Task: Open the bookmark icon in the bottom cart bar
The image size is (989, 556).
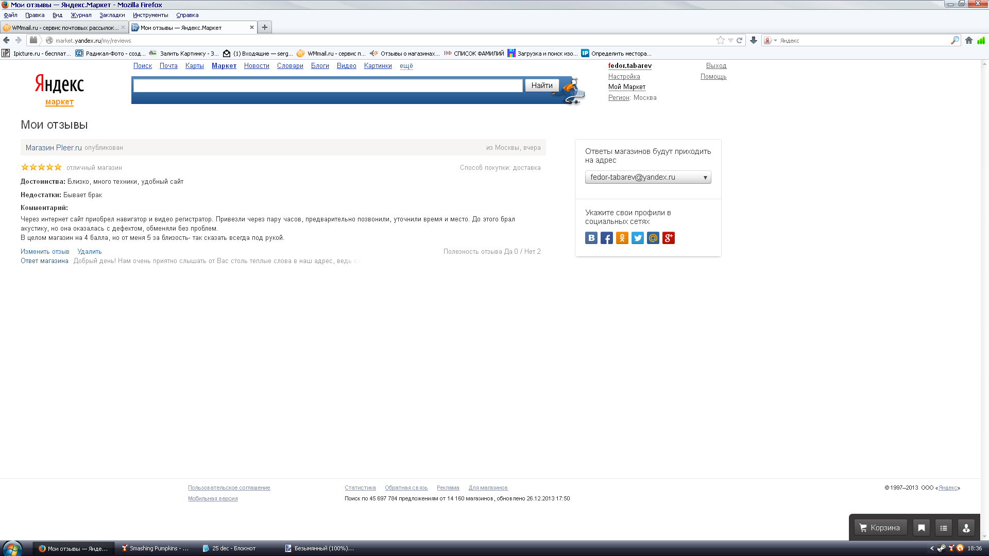Action: pos(922,528)
